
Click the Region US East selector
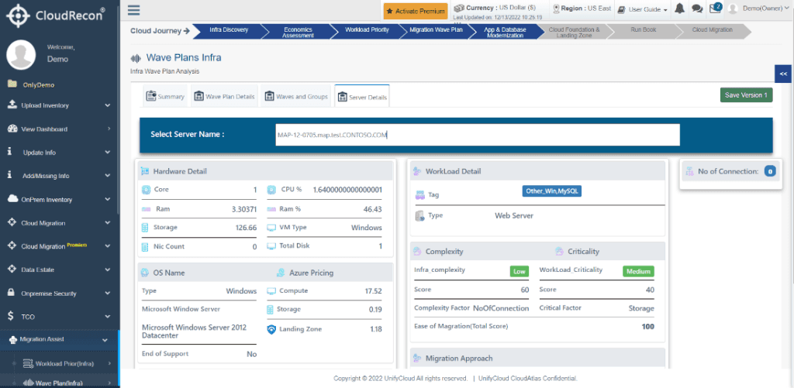tap(582, 9)
